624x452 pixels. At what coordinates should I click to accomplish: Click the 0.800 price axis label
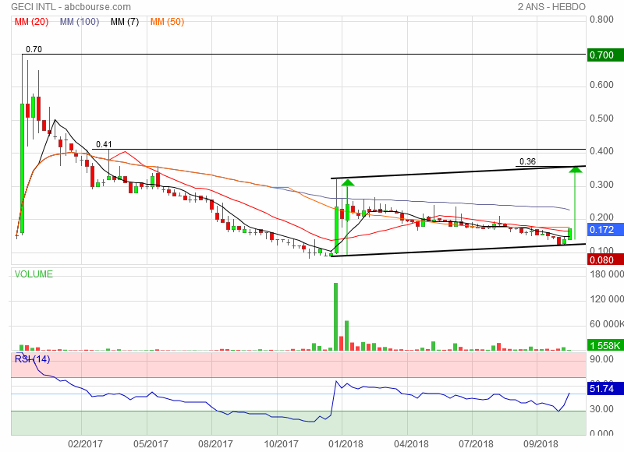[601, 19]
